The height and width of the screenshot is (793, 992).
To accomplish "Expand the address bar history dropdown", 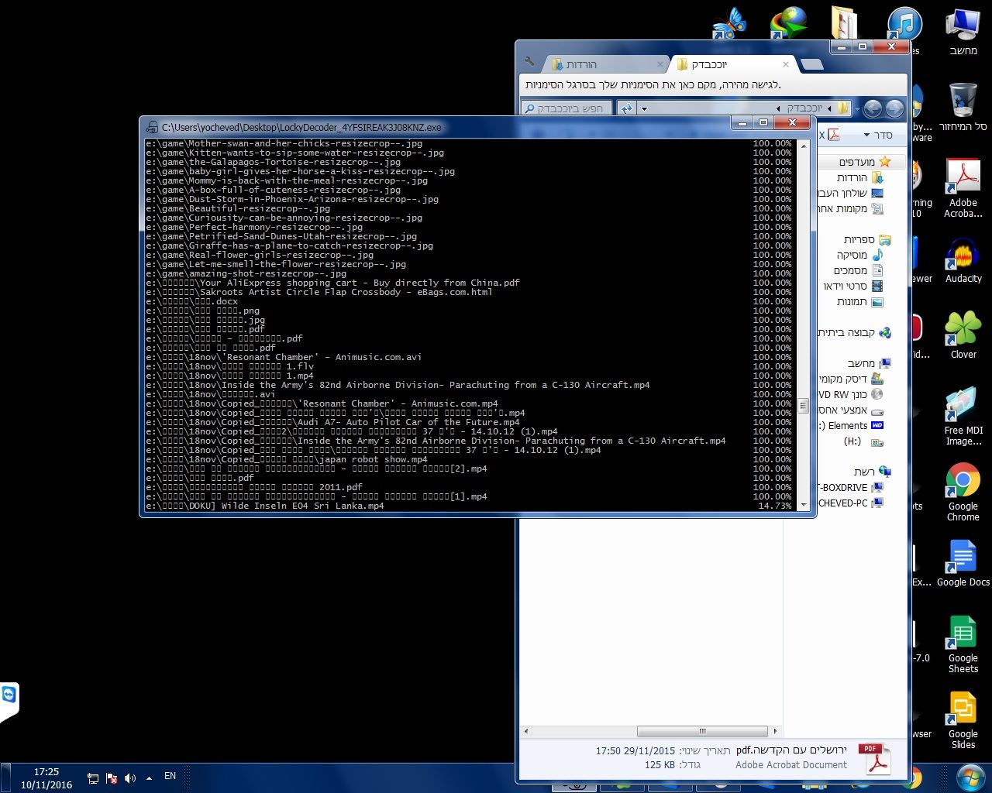I will (644, 108).
